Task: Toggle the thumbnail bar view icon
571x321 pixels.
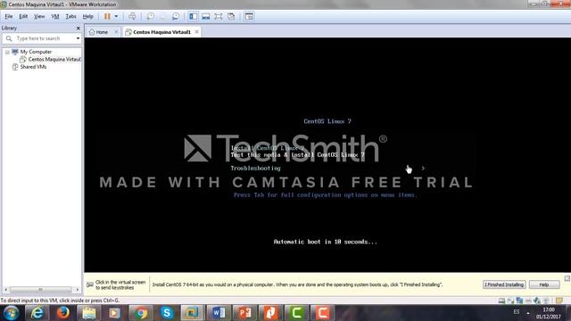Action: click(206, 16)
